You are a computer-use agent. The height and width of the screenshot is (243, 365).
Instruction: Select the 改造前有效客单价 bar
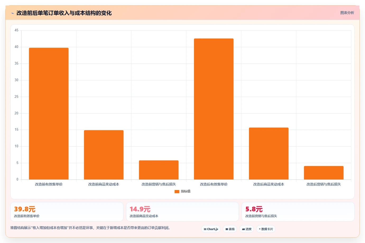point(49,114)
